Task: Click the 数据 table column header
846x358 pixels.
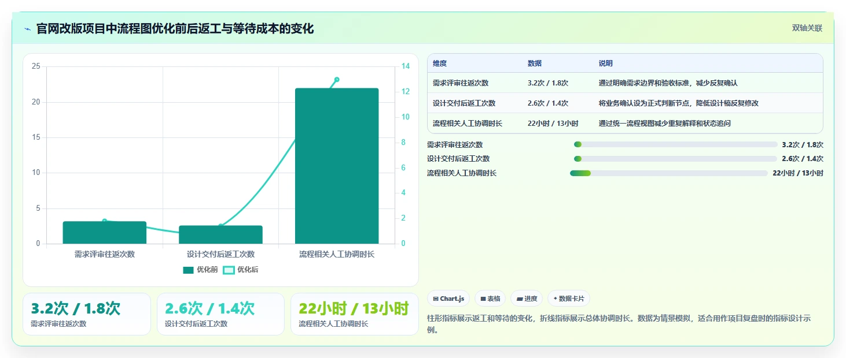Action: [535, 64]
